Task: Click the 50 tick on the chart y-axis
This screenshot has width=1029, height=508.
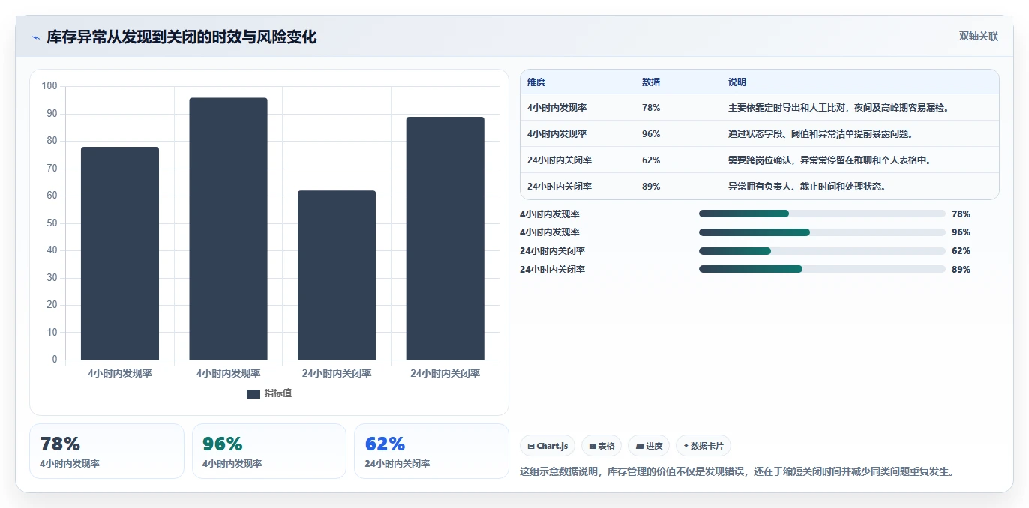Action: pyautogui.click(x=52, y=223)
